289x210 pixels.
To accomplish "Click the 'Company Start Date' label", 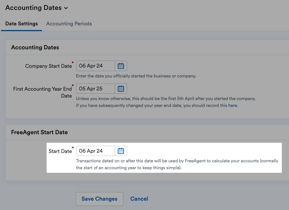I will (49, 66).
